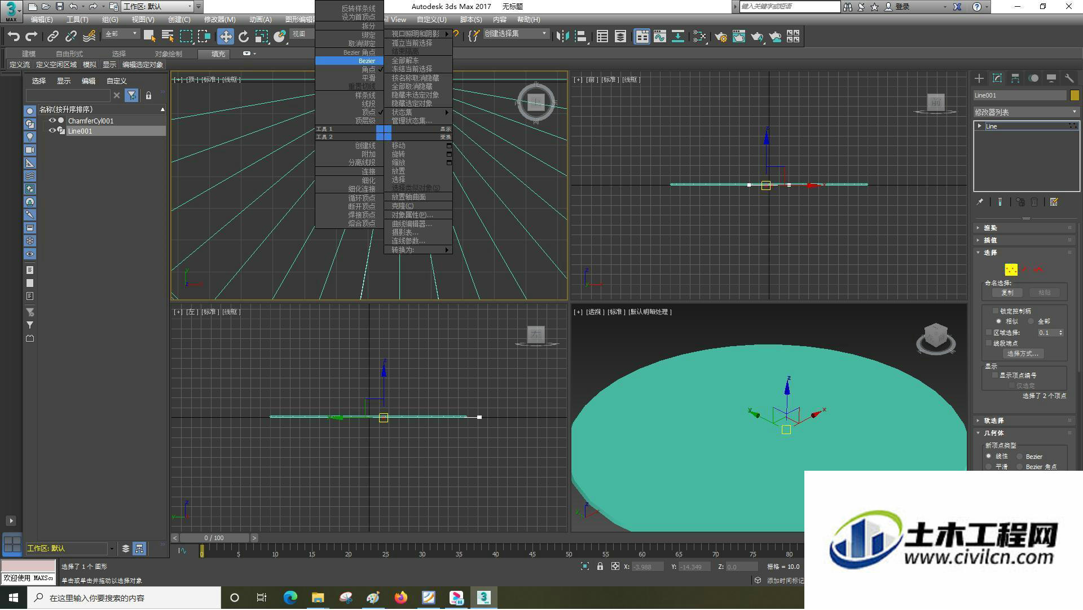
Task: Switch to the Utilities wrench panel tab
Action: 1069,79
